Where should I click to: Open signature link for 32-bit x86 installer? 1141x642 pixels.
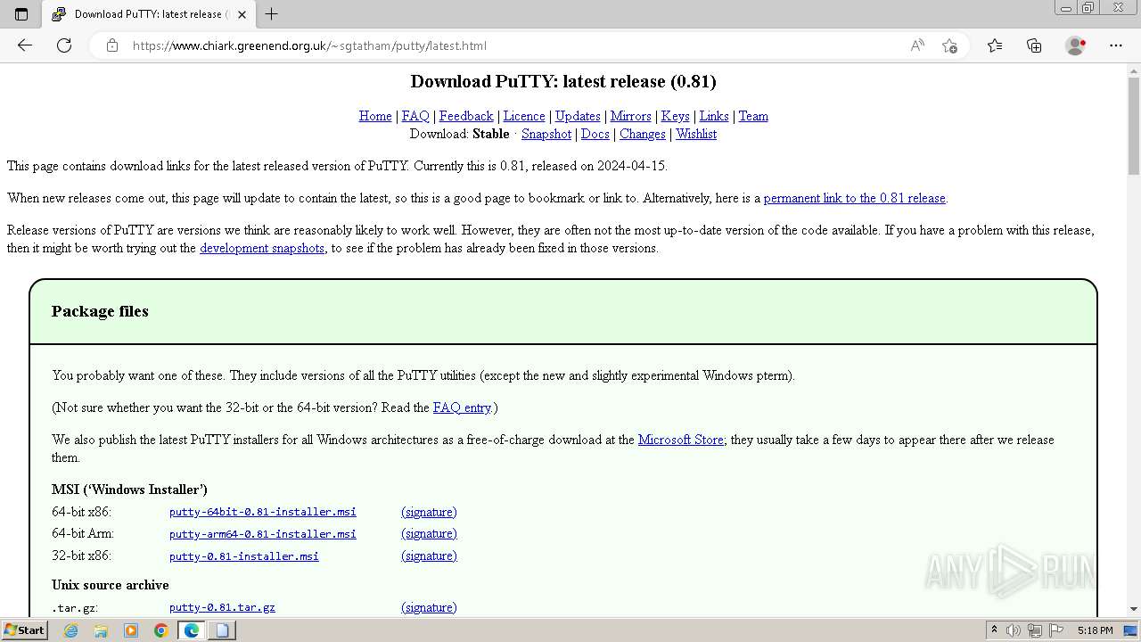(429, 556)
